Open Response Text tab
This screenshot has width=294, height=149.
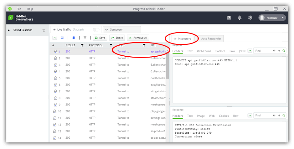pos(190,116)
